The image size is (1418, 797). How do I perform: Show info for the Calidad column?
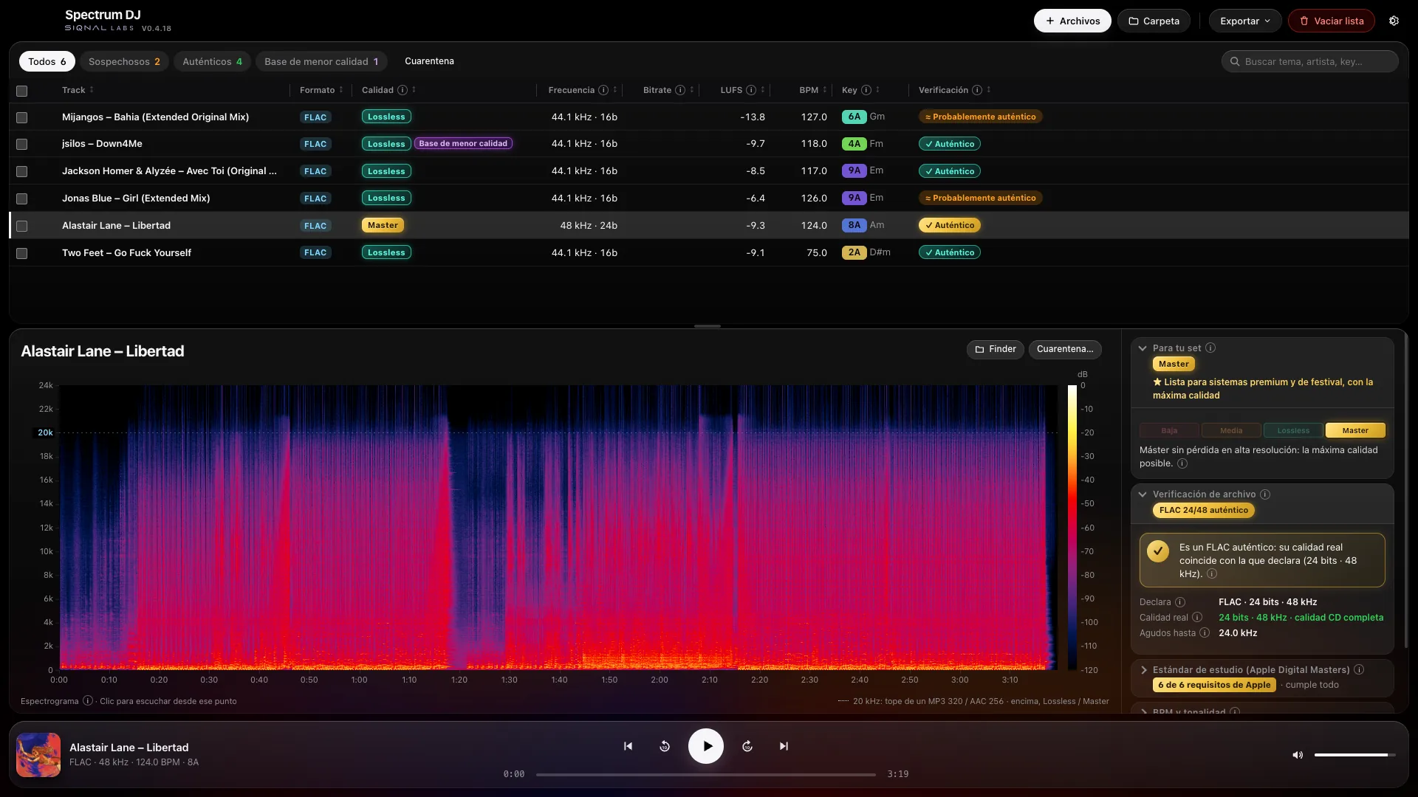coord(403,90)
